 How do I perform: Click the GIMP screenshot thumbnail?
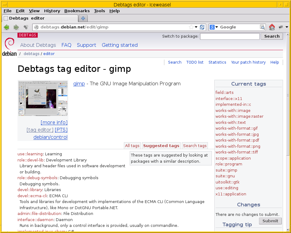coord(43,98)
